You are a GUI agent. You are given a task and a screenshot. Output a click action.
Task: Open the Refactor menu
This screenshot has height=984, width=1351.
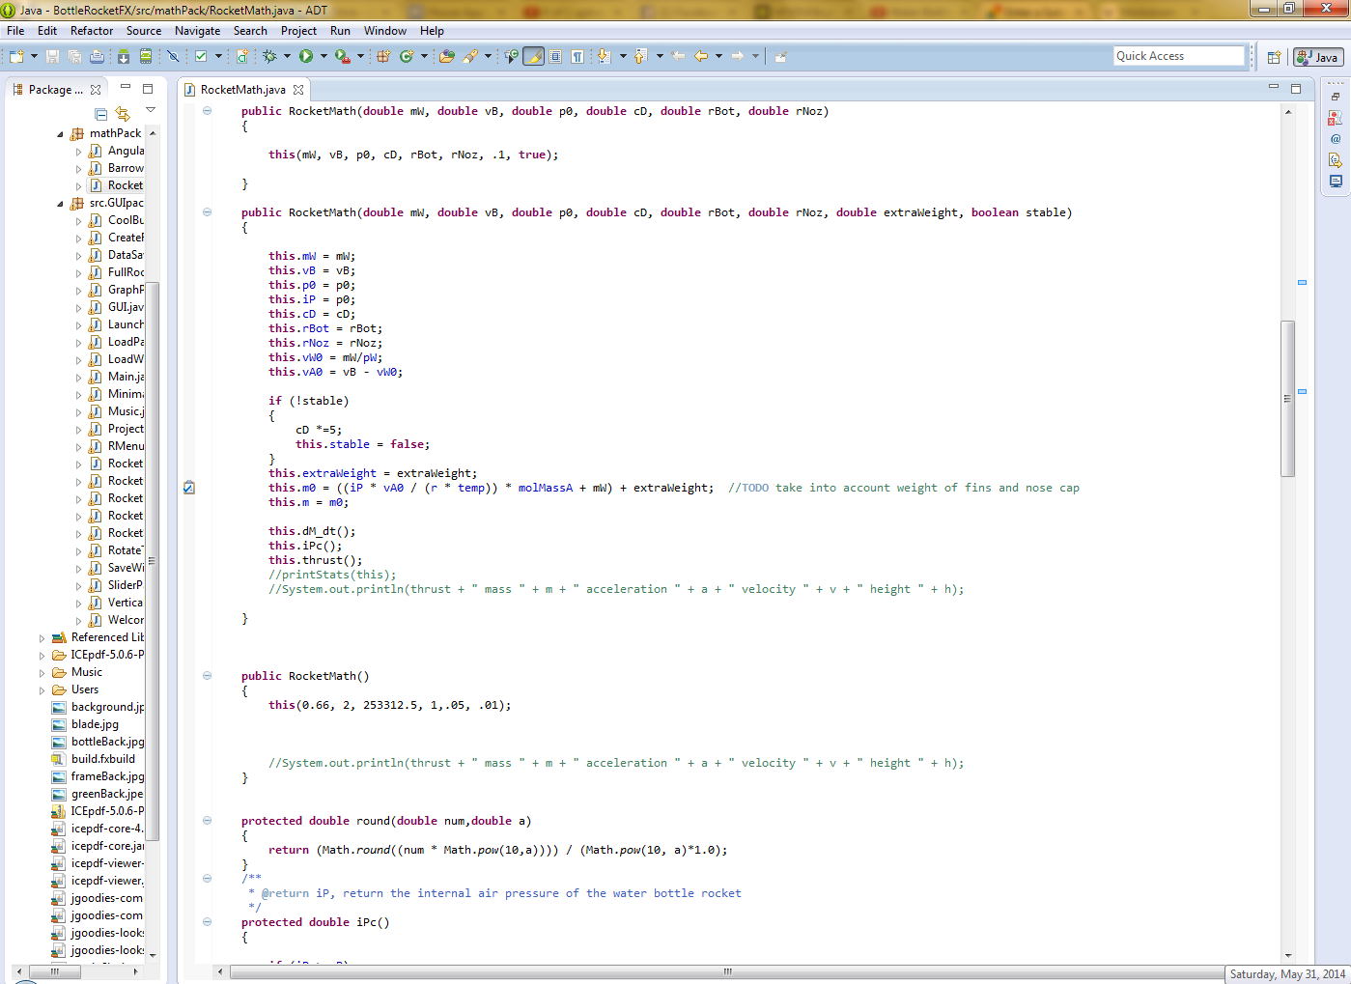[92, 31]
